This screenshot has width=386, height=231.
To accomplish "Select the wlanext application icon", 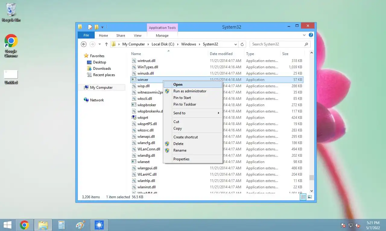I will coord(134,162).
